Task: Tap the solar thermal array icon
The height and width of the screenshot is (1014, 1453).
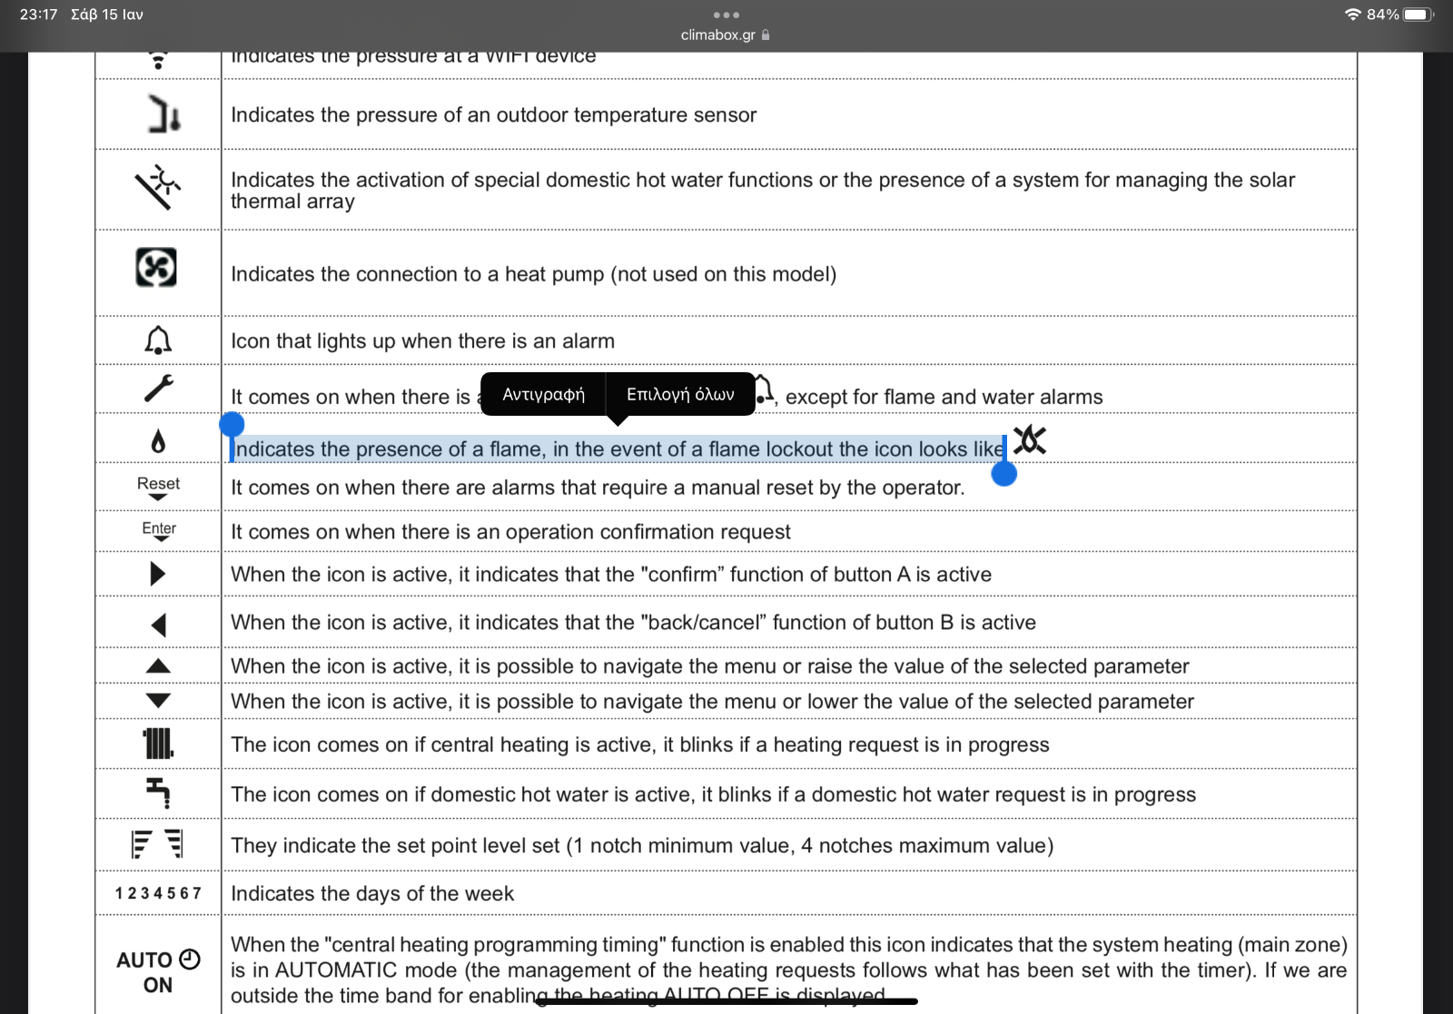Action: click(x=157, y=187)
